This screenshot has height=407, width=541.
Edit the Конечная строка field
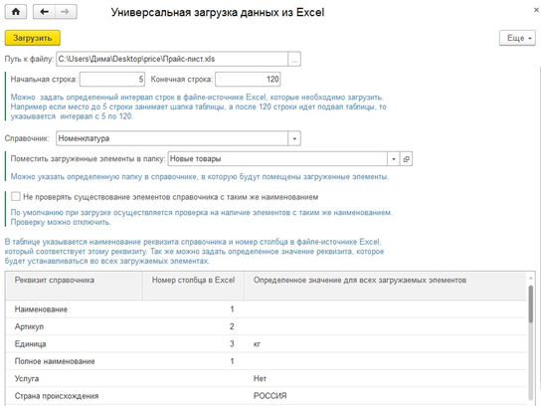tap(248, 80)
